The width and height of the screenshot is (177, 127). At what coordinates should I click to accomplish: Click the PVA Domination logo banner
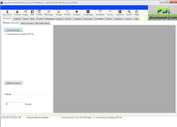162,13
